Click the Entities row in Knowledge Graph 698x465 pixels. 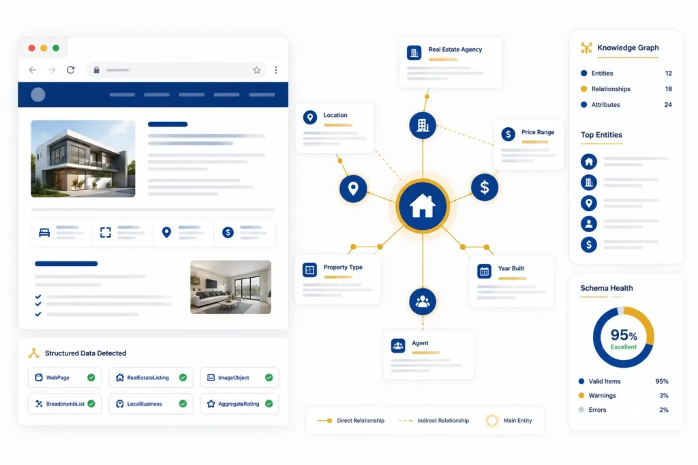pyautogui.click(x=626, y=74)
